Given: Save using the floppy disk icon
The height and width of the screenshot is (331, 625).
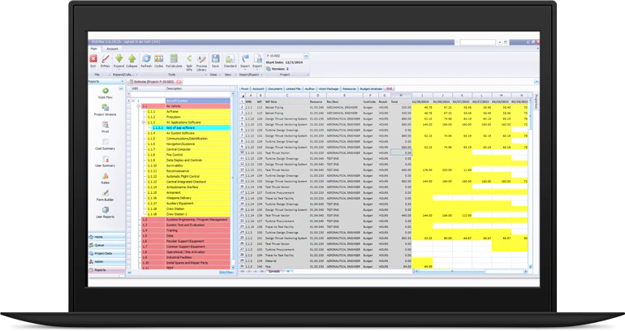Looking at the screenshot, I should (215, 58).
